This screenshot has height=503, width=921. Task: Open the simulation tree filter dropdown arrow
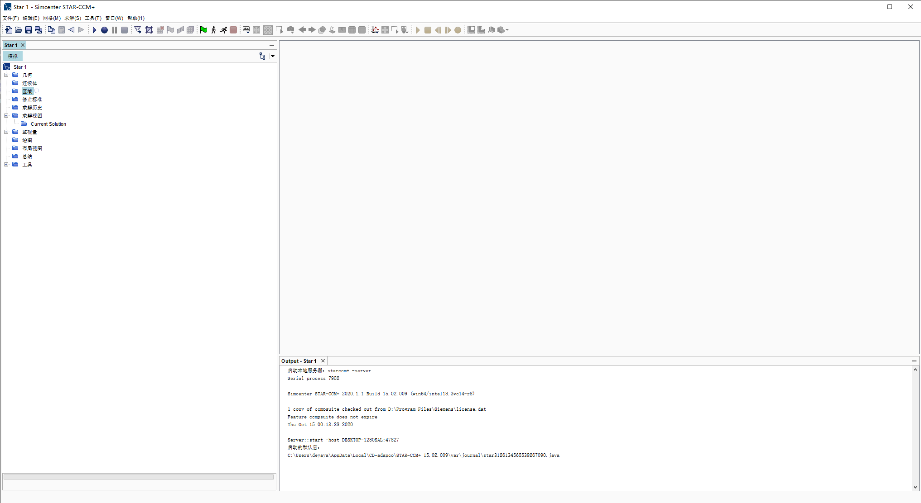click(273, 56)
